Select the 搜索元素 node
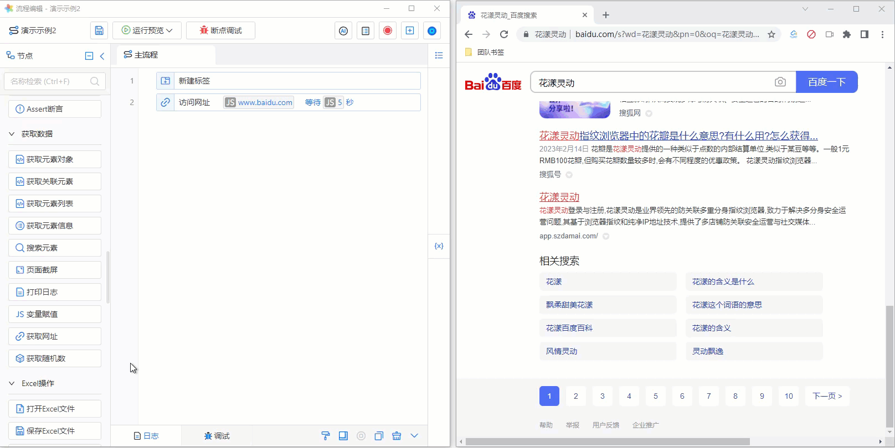This screenshot has width=895, height=448. (55, 248)
